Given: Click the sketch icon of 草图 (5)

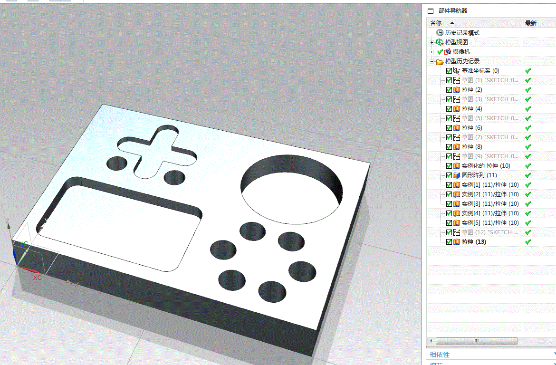Looking at the screenshot, I should [457, 118].
